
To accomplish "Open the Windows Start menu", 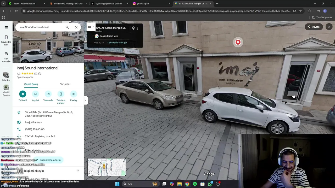I will click(117, 184).
